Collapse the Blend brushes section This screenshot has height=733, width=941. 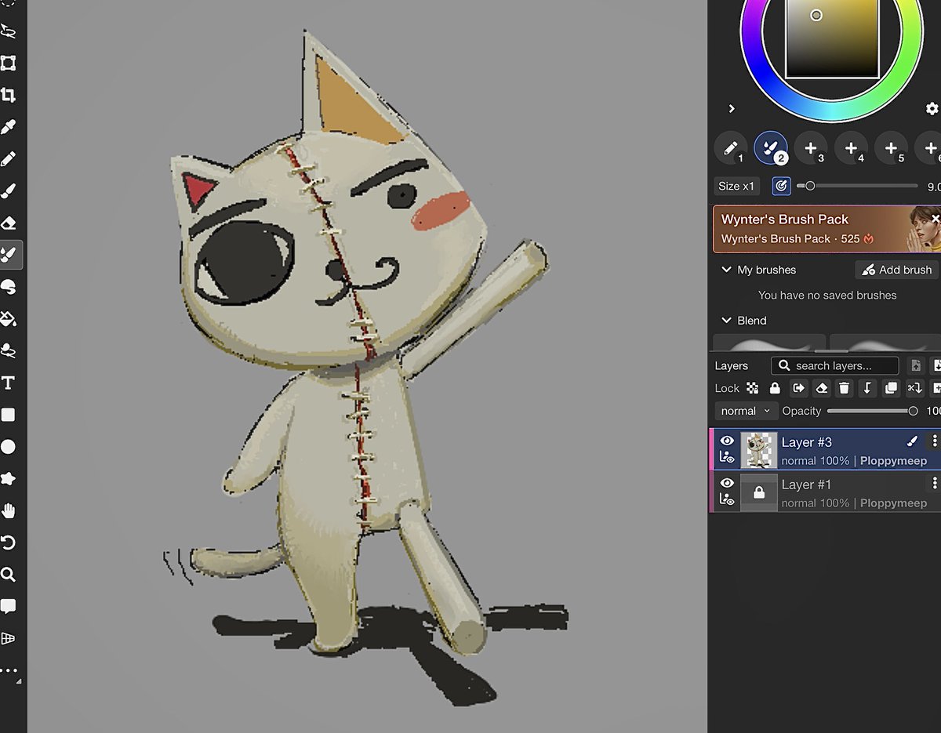tap(725, 321)
